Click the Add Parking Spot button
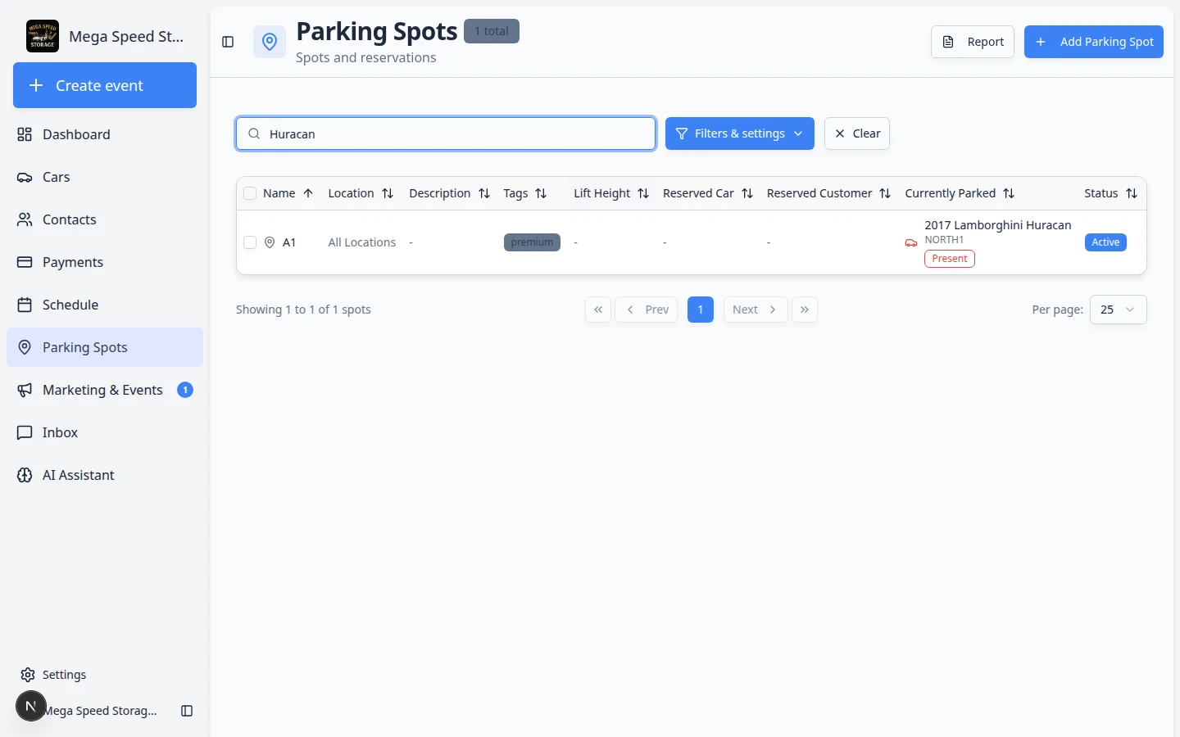 (x=1094, y=42)
